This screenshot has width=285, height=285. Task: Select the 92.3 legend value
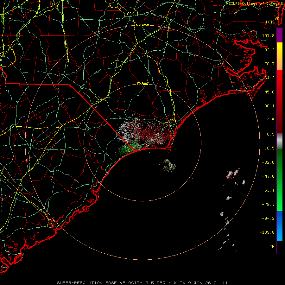point(269,50)
